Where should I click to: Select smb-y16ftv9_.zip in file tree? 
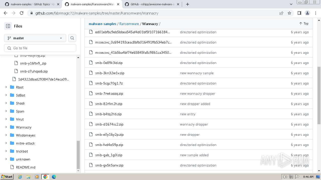pos(33,63)
